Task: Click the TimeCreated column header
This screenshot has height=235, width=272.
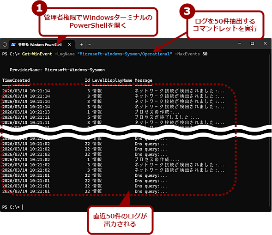Action: 16,80
